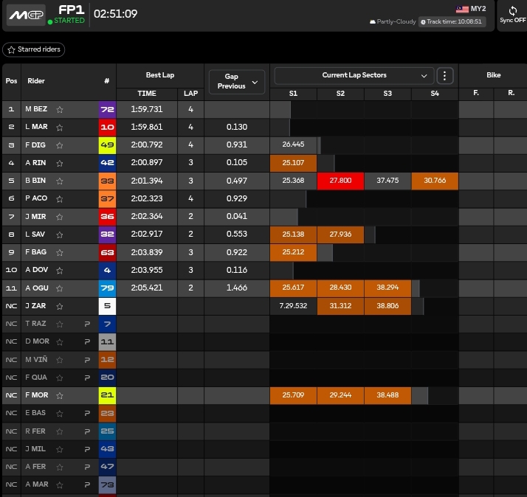527x497 pixels.
Task: Toggle the Sync OFF button
Action: [x=512, y=15]
